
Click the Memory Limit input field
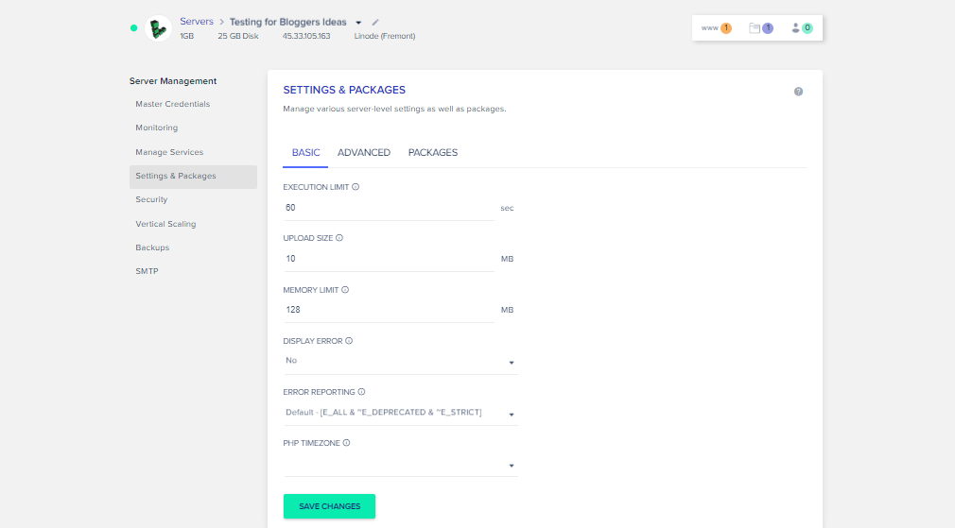(389, 310)
